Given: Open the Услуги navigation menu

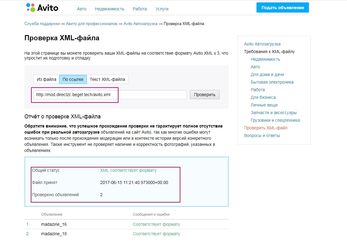Looking at the screenshot, I should pyautogui.click(x=162, y=9).
